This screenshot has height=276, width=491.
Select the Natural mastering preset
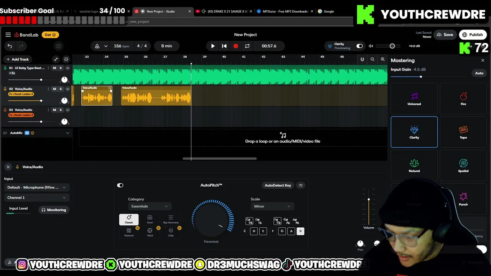414,166
